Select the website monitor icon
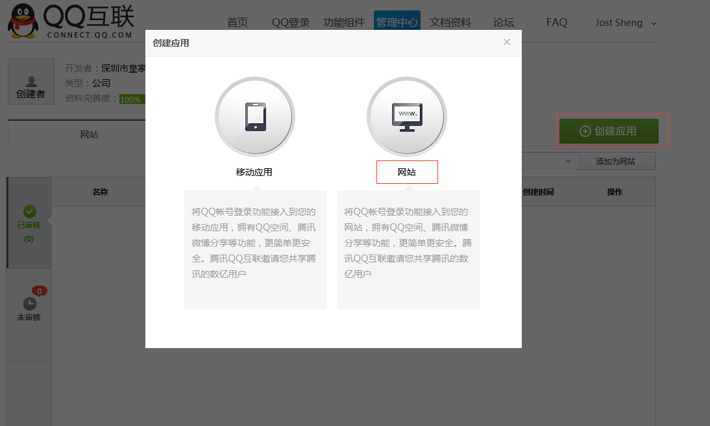710x426 pixels. coord(407,117)
